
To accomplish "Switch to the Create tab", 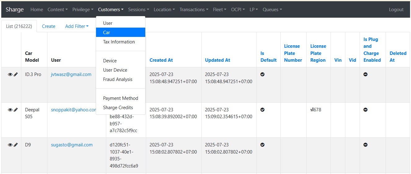I will pyautogui.click(x=49, y=26).
